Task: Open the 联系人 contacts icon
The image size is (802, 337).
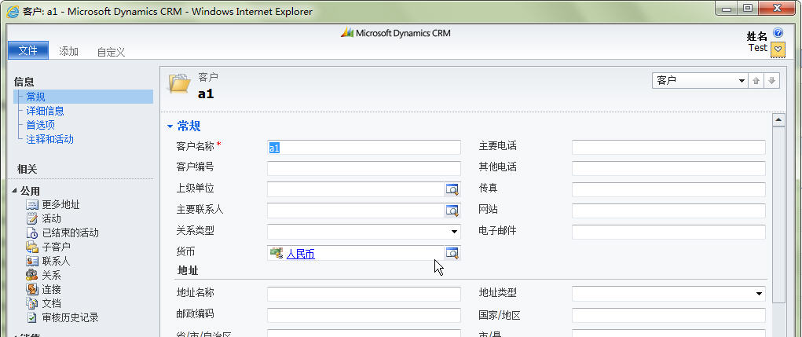Action: (32, 261)
